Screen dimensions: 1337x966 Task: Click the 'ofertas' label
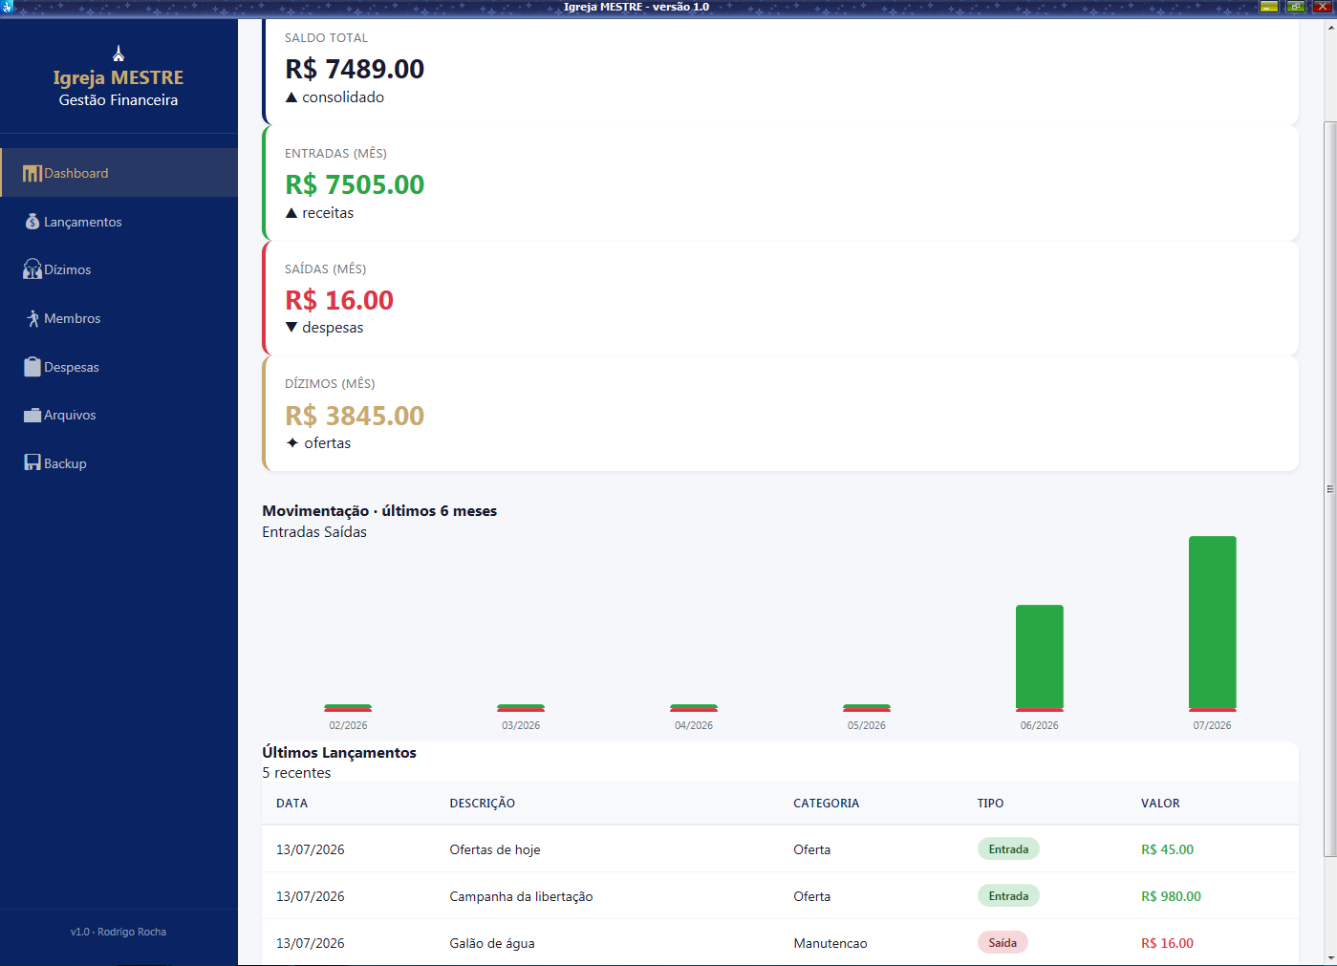click(x=328, y=443)
